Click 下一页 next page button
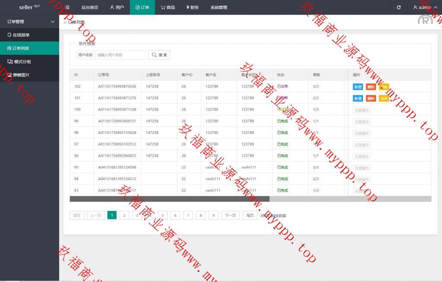Screen dimensions: 442x282 coord(230,215)
